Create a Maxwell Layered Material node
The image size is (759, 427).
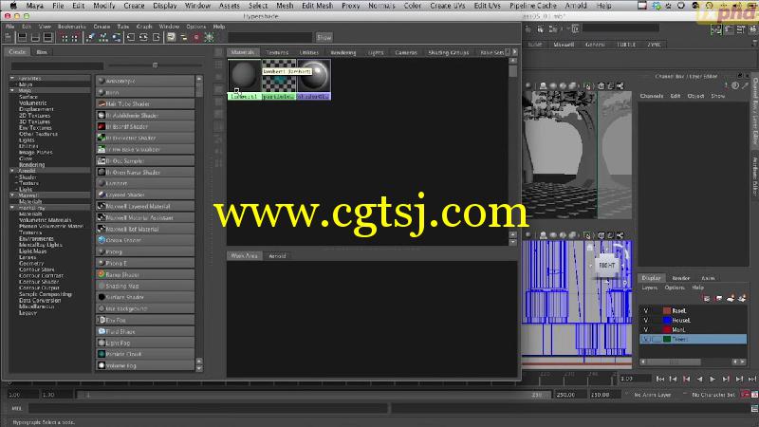click(145, 206)
